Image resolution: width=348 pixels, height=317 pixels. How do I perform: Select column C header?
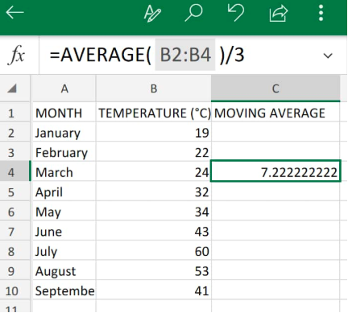click(275, 89)
